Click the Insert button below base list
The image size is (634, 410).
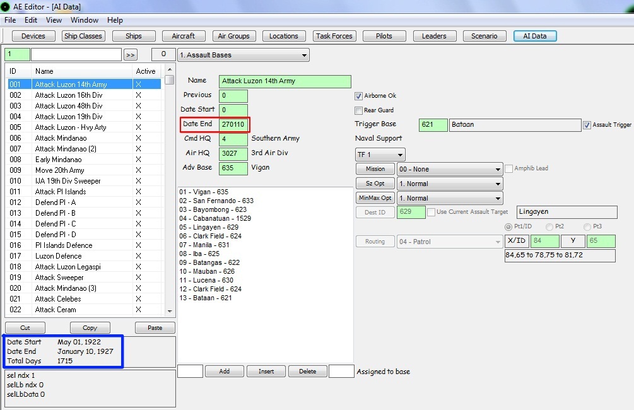click(x=266, y=371)
